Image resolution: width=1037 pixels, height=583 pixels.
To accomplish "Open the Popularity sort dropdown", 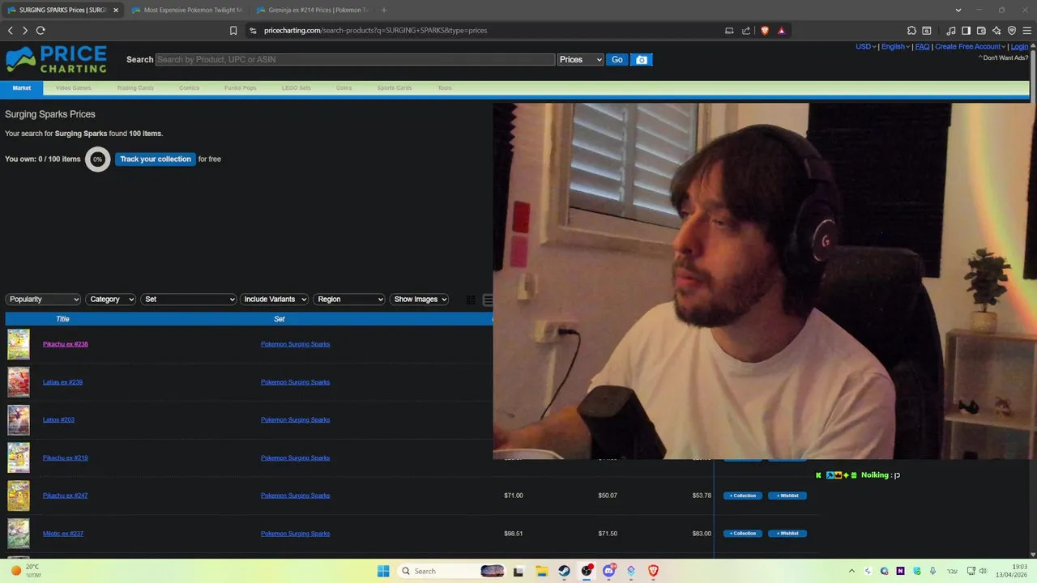I will point(43,300).
